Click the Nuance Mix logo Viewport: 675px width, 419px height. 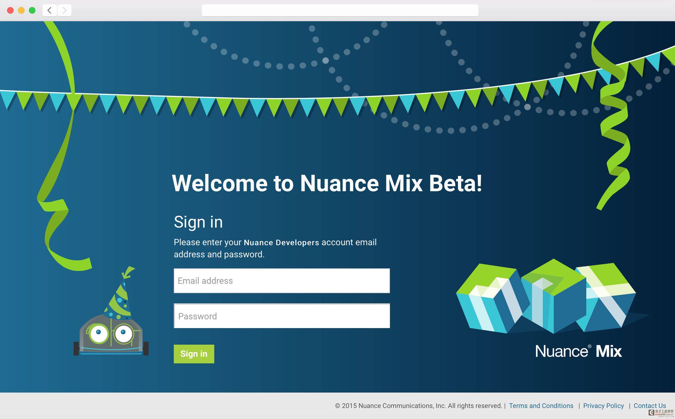click(578, 351)
